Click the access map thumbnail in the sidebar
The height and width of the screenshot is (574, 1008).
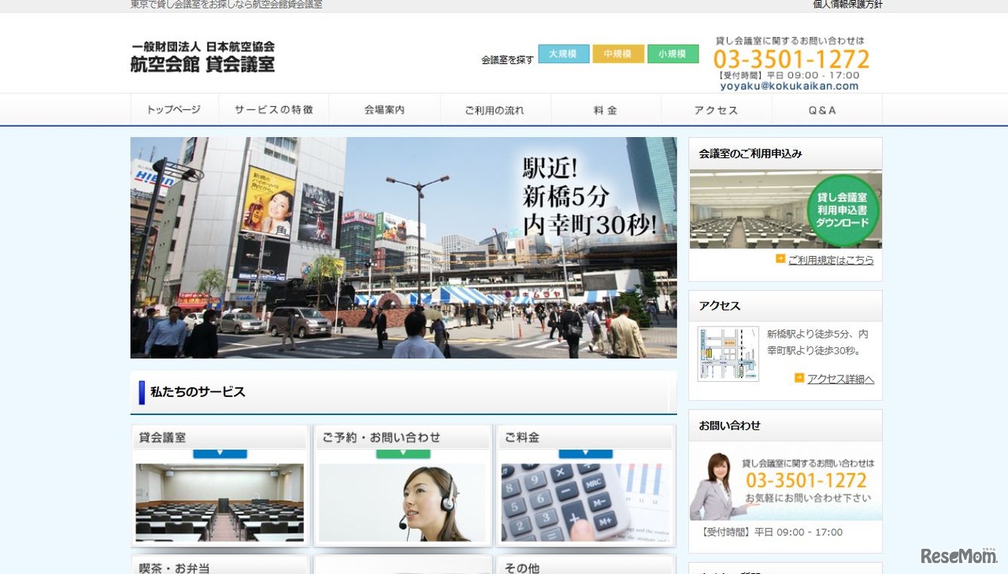[727, 354]
